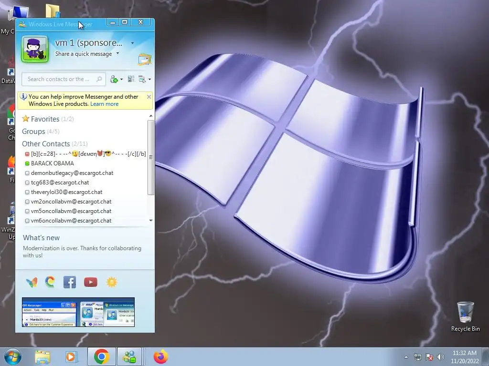Click BARACK OBAMA's green status icon

tap(27, 163)
